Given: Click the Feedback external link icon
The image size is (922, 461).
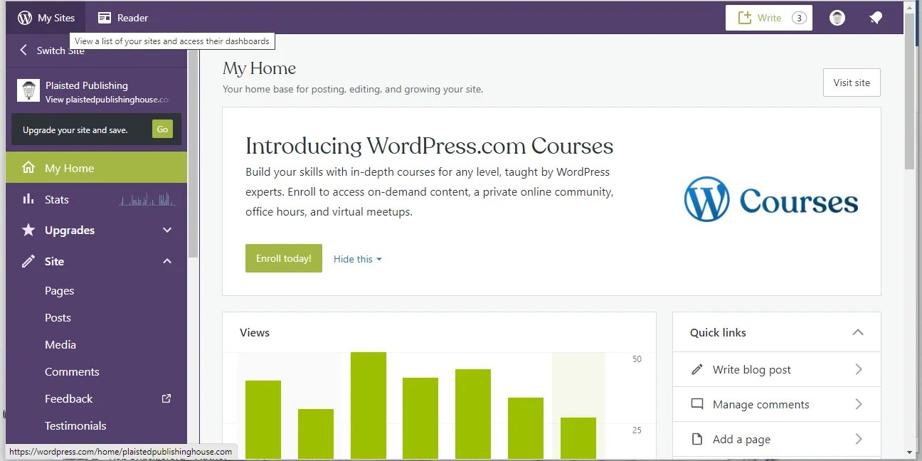Looking at the screenshot, I should (166, 398).
